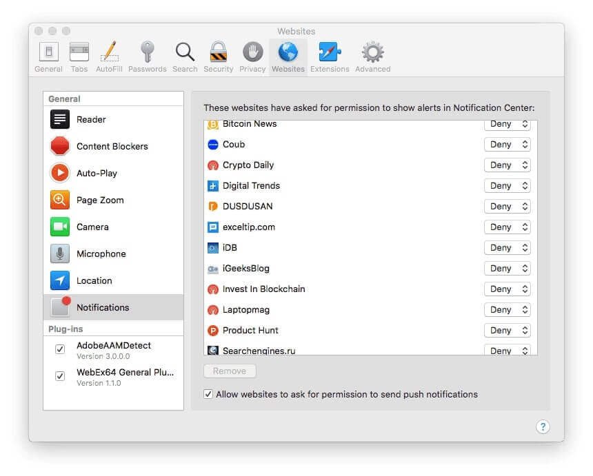Select the Digital Trends row name

(x=251, y=186)
